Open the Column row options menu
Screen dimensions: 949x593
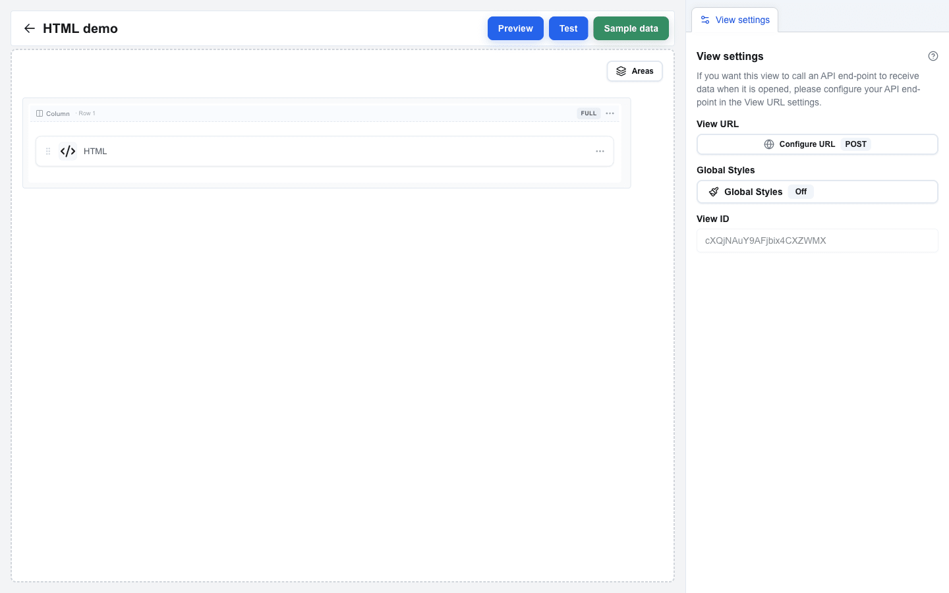pyautogui.click(x=610, y=113)
